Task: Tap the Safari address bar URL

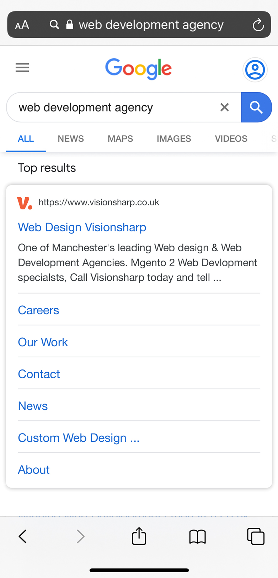Action: [151, 25]
